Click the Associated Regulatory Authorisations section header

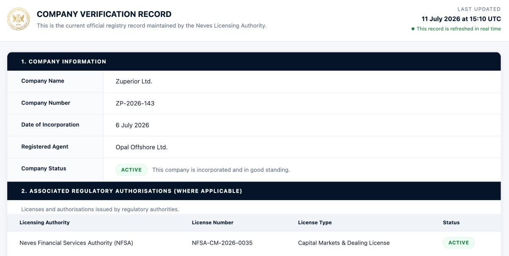[254, 191]
